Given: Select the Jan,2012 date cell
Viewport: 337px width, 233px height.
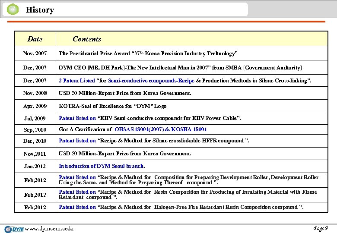Looking at the screenshot, I should pyautogui.click(x=35, y=166).
